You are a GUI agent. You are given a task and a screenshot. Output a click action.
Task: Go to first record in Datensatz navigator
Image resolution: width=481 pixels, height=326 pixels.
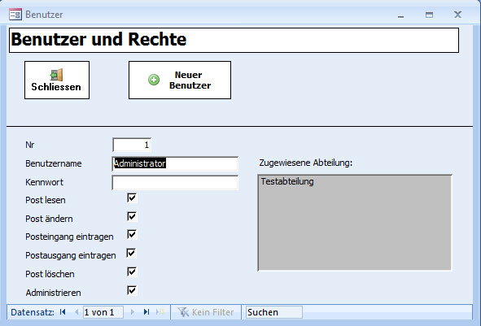63,312
